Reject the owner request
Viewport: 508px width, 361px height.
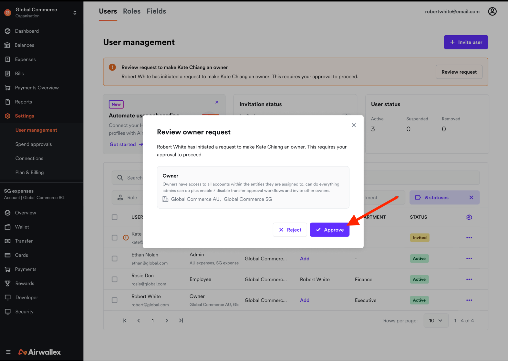[290, 230]
